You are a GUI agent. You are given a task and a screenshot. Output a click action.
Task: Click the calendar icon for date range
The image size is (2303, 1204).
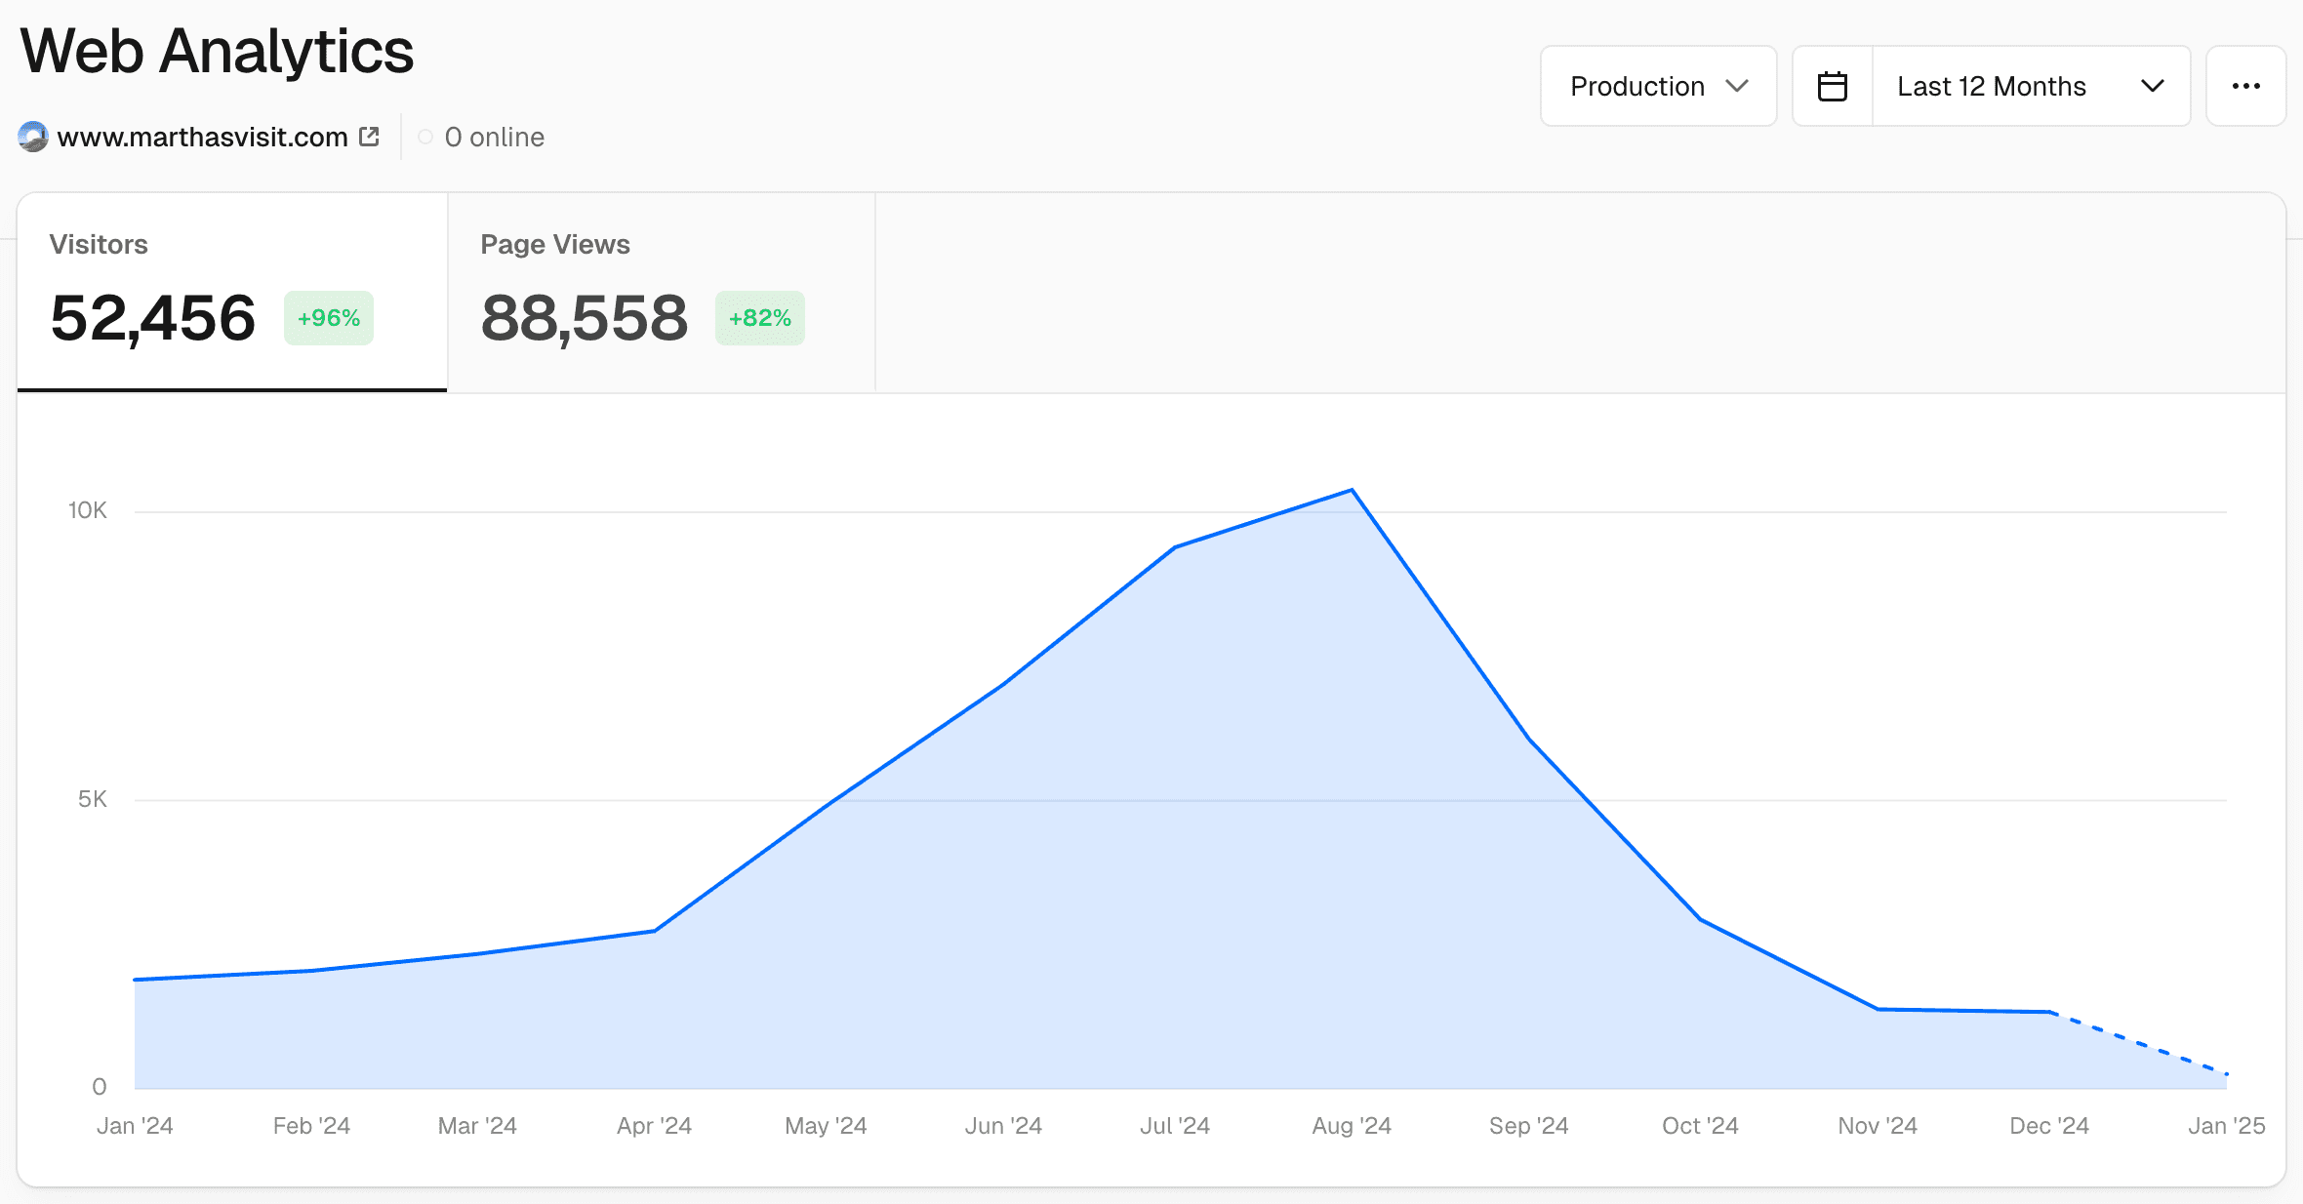tap(1833, 86)
